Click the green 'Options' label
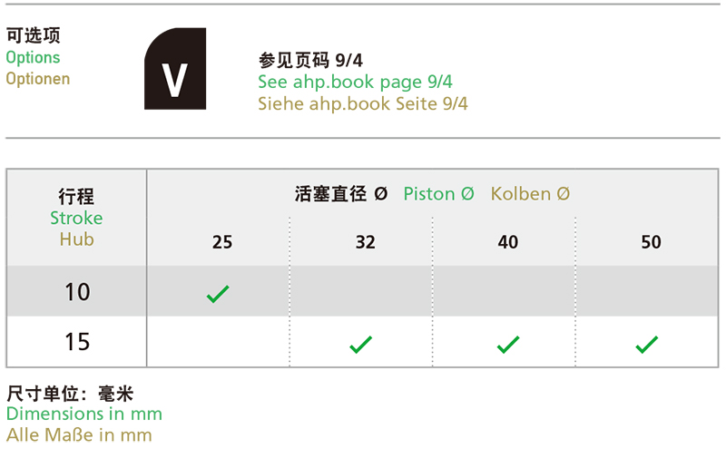This screenshot has height=458, width=726. click(33, 57)
